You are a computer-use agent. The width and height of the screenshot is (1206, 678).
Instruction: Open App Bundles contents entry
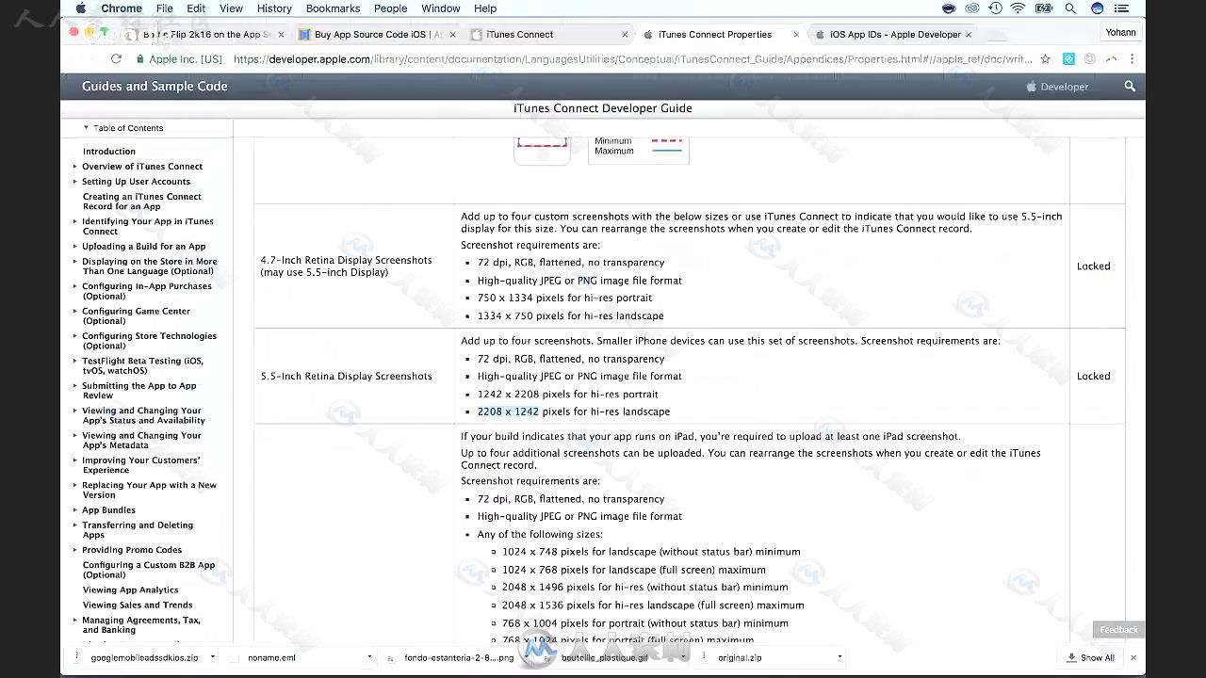108,509
